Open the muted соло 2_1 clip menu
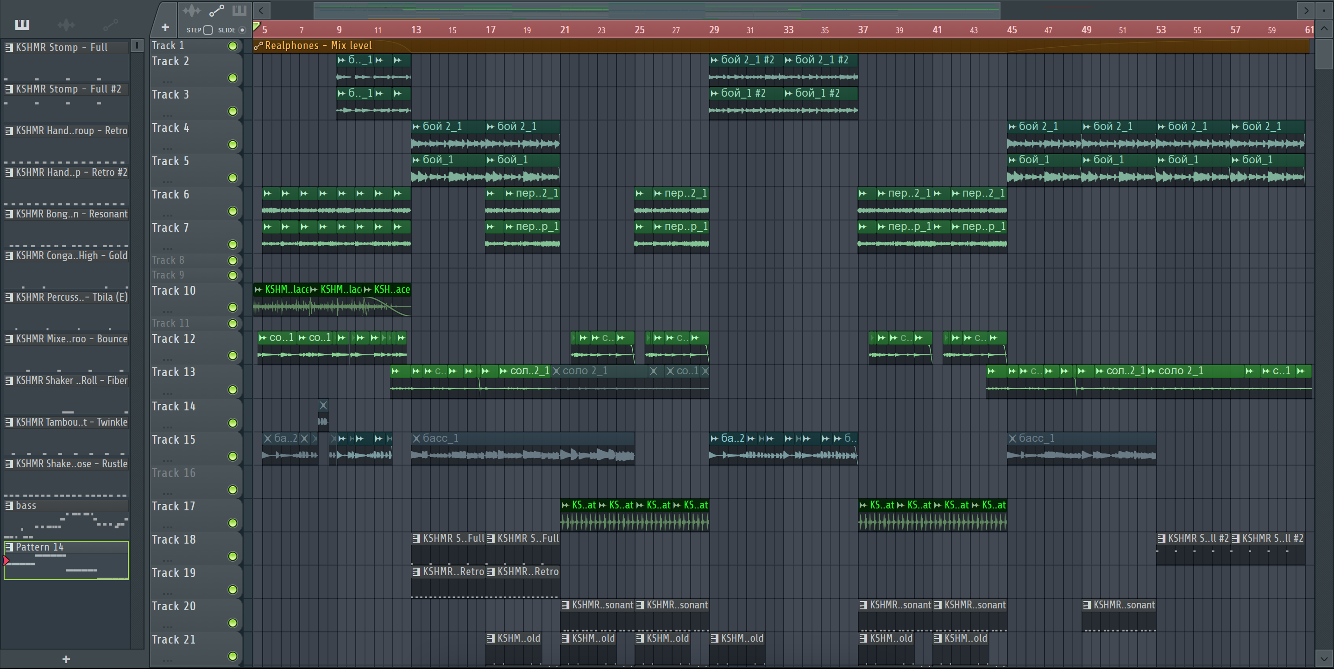Viewport: 1334px width, 669px height. click(556, 371)
